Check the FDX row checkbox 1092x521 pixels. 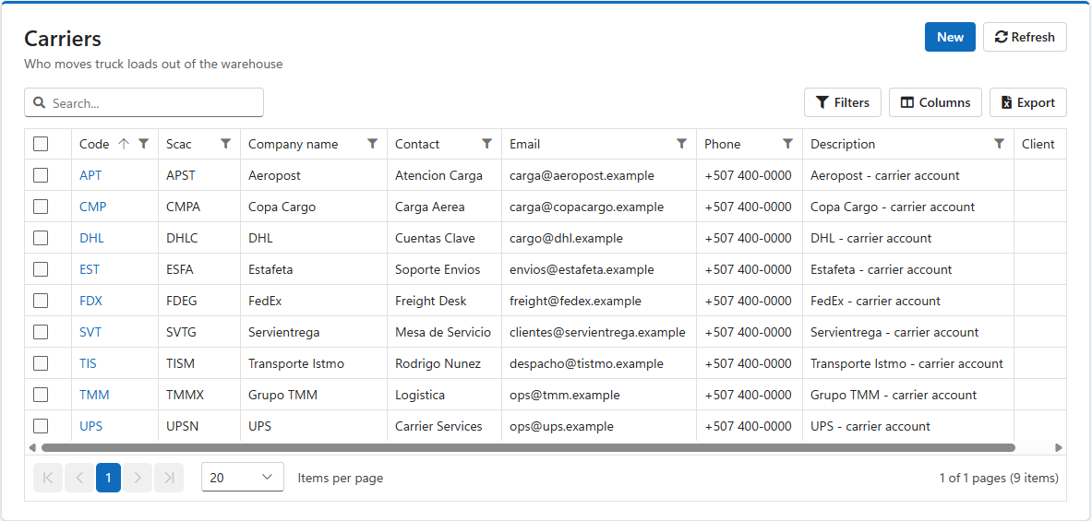click(41, 301)
